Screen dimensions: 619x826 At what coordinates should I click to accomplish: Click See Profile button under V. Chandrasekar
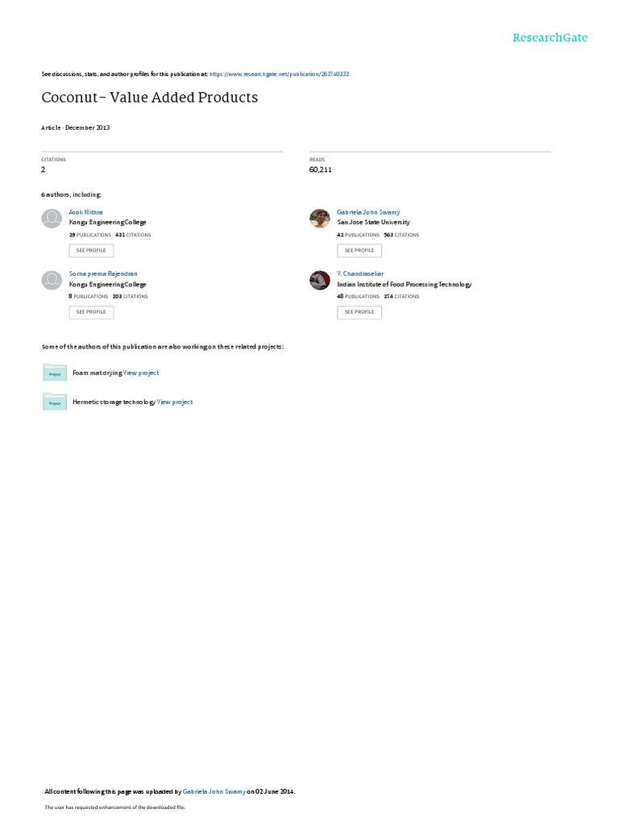(359, 312)
